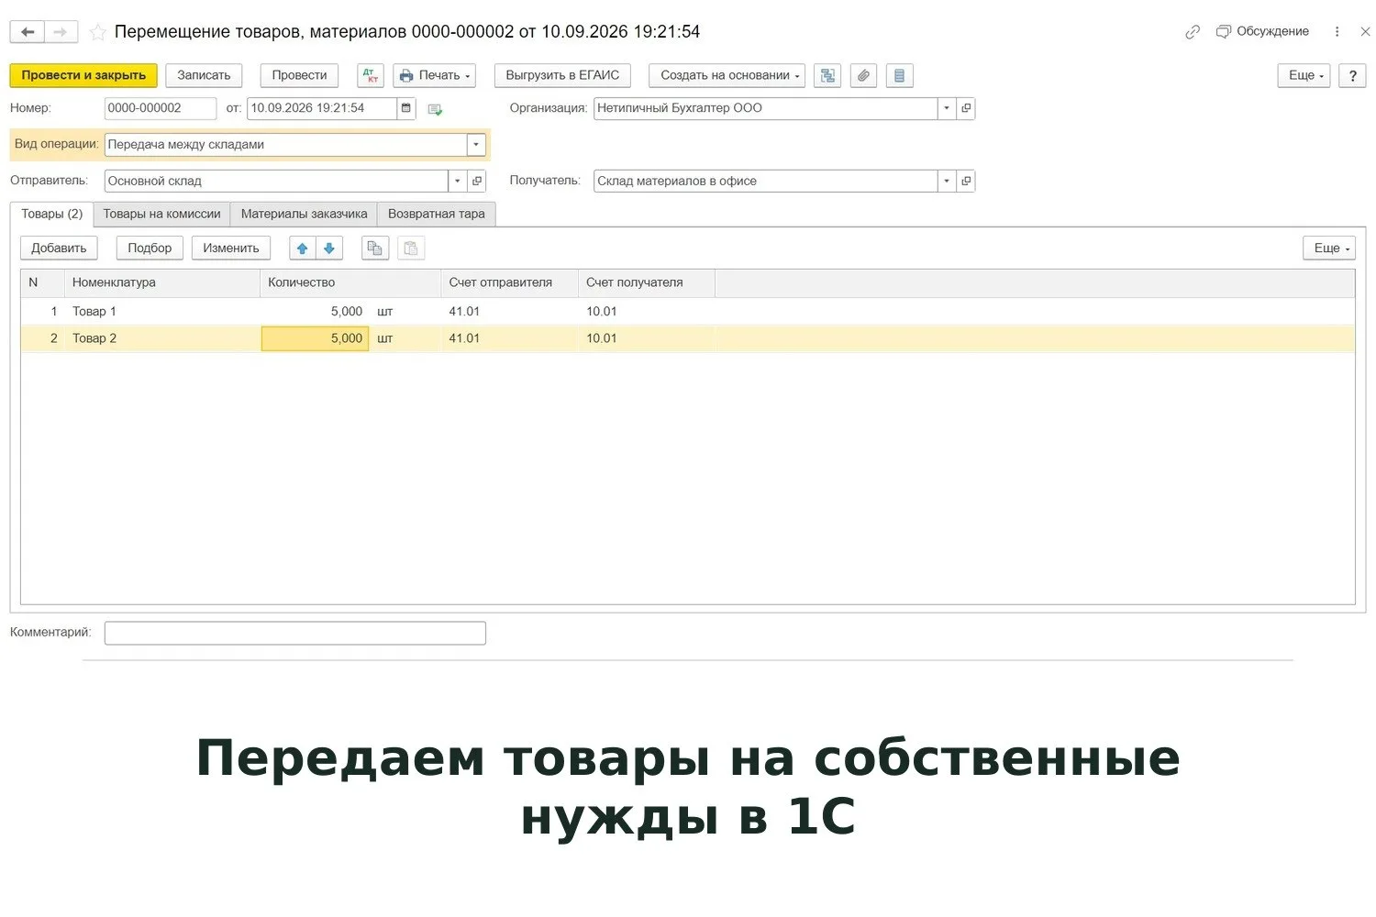Move row down with blue down arrow
1376x917 pixels.
pos(329,249)
